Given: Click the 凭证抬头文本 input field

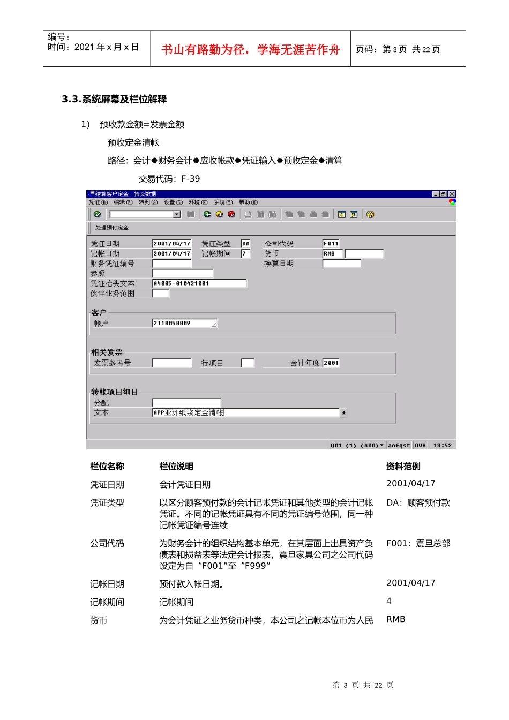Looking at the screenshot, I should pyautogui.click(x=199, y=283).
